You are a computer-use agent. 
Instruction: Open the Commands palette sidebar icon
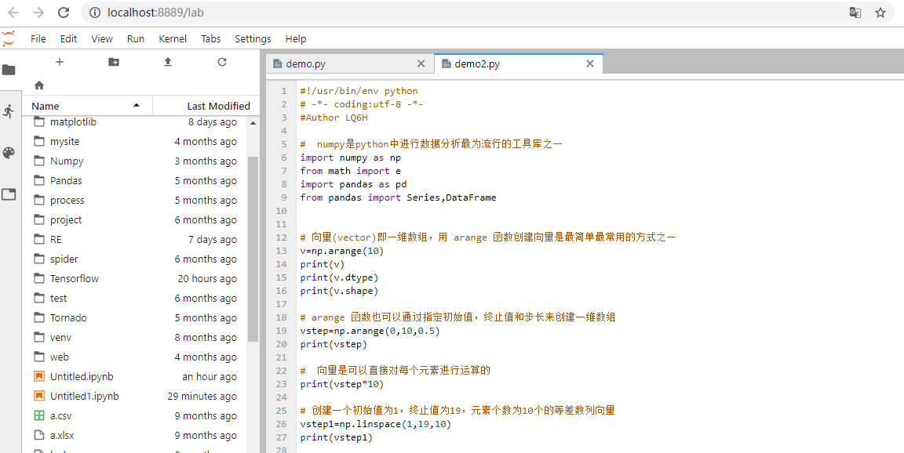pyautogui.click(x=9, y=153)
